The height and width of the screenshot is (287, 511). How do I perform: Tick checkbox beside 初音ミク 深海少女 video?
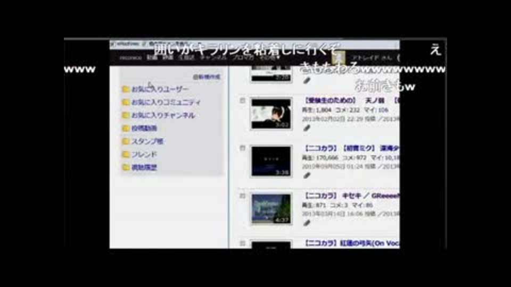243,148
